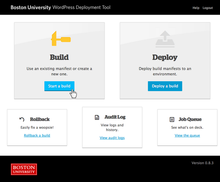
Task: Click the Boston University WordPress Deployment Tool title
Action: click(x=61, y=7)
